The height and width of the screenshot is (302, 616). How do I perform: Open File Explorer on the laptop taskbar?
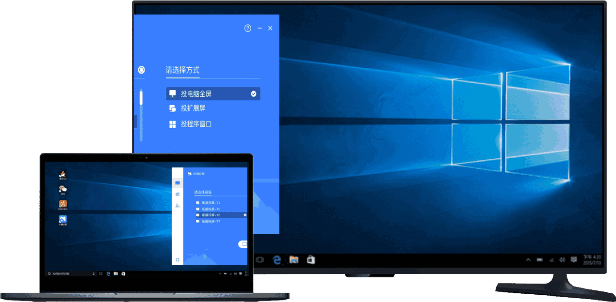[x=115, y=273]
